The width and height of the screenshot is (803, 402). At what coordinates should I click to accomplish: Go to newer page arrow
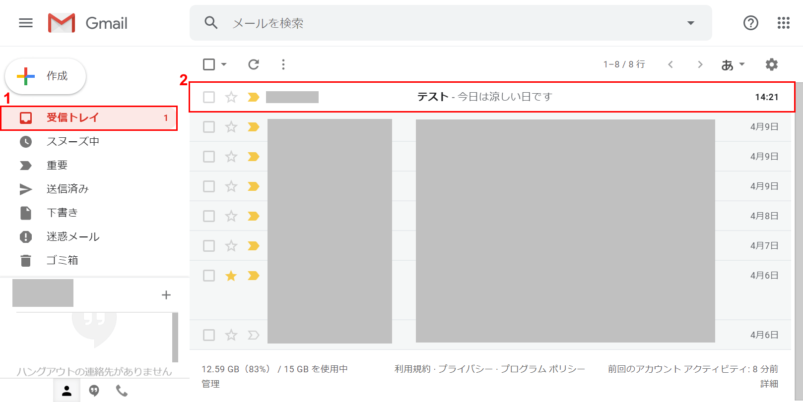tap(670, 64)
